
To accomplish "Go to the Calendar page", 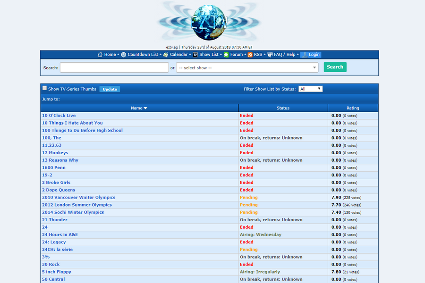I will (178, 54).
